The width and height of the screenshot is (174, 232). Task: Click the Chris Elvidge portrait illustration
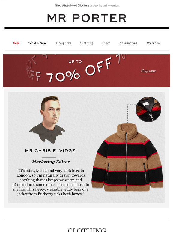click(47, 120)
